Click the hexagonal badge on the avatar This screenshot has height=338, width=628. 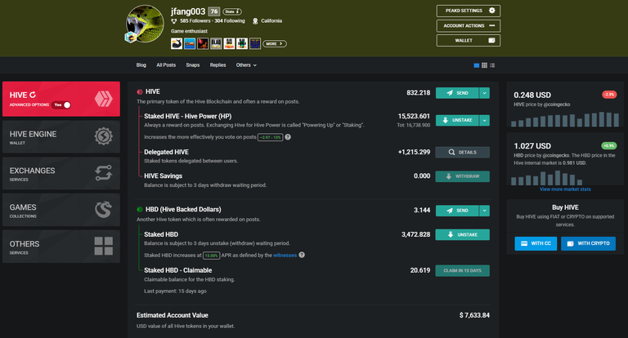pyautogui.click(x=131, y=38)
